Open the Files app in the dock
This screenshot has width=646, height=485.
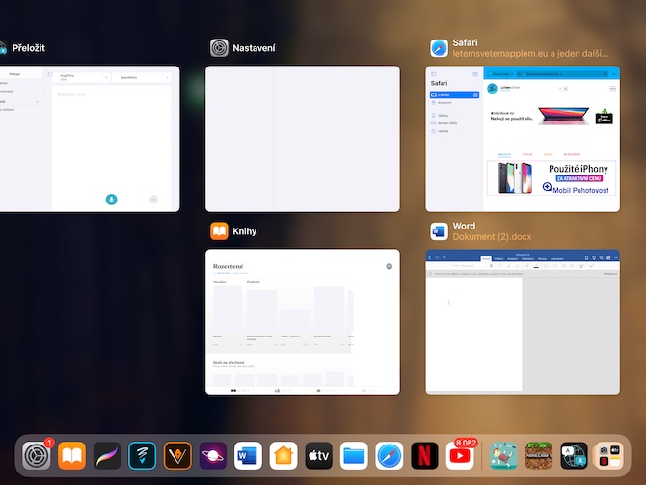point(354,456)
